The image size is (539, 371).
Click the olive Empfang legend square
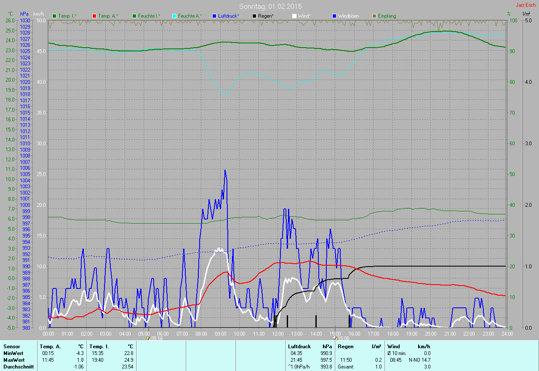coord(374,16)
